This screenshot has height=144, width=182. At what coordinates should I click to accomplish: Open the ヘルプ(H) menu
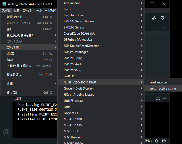(50, 11)
